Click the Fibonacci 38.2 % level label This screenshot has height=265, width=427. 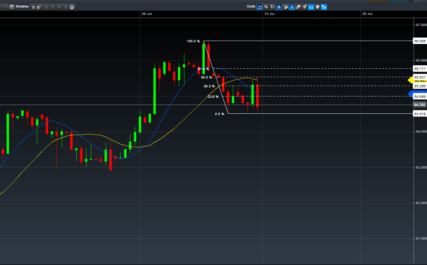click(x=209, y=86)
